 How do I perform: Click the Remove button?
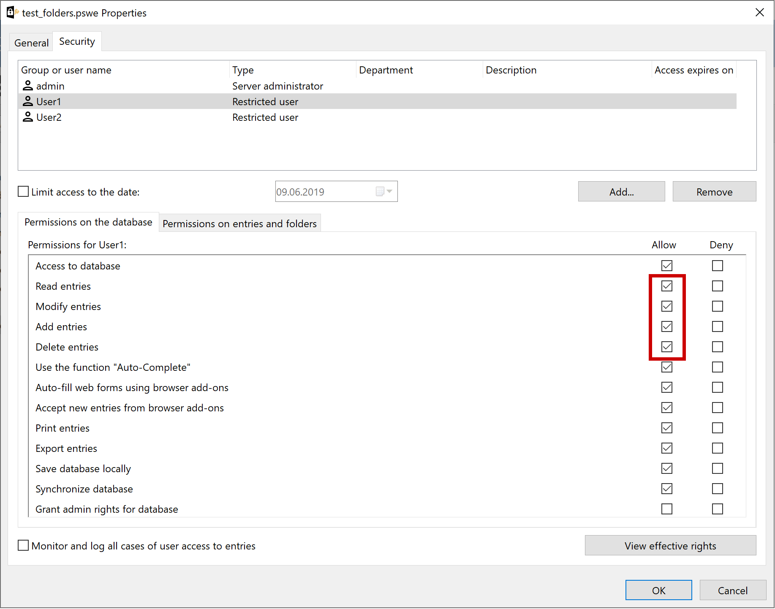(x=715, y=192)
